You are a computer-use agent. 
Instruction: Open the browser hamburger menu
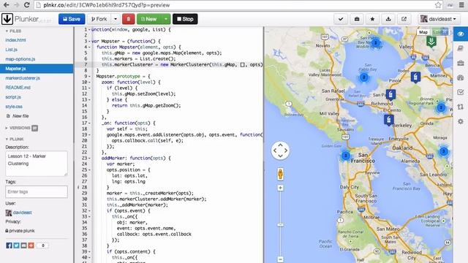click(461, 5)
